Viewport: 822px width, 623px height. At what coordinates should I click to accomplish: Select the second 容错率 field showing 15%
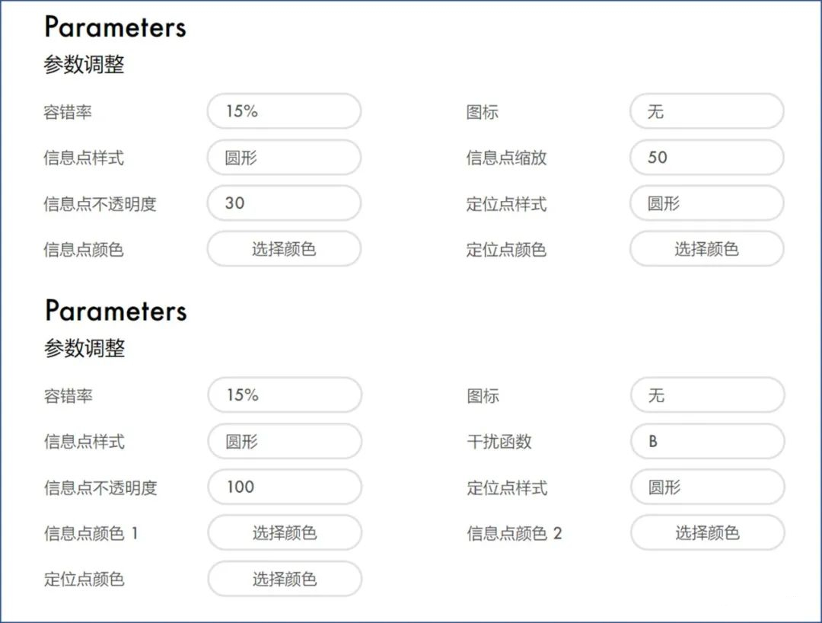284,395
